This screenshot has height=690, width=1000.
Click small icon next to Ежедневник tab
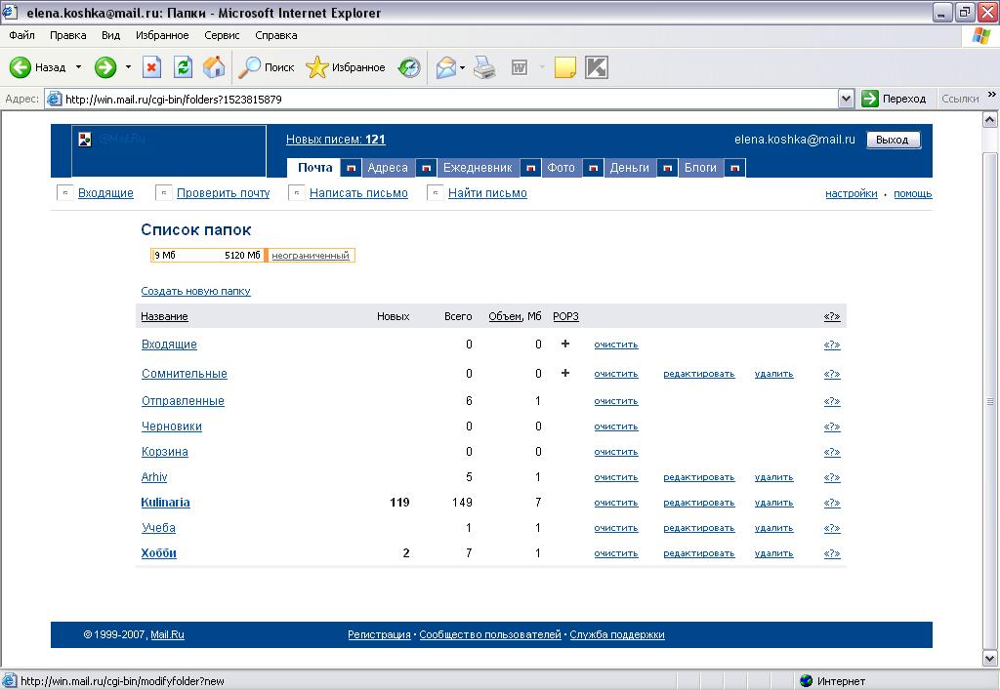(x=530, y=168)
